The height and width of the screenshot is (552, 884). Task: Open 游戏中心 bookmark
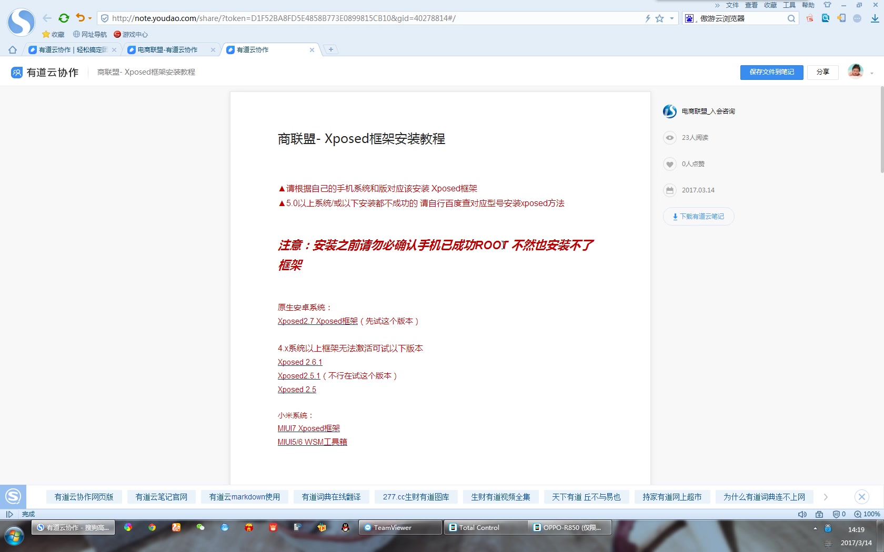click(131, 34)
